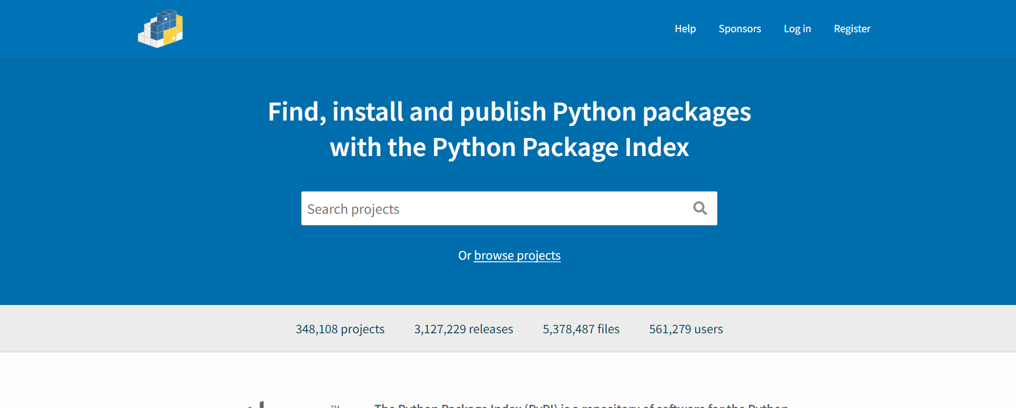Click the heading line with Python Package Index
This screenshot has width=1016, height=408.
509,148
